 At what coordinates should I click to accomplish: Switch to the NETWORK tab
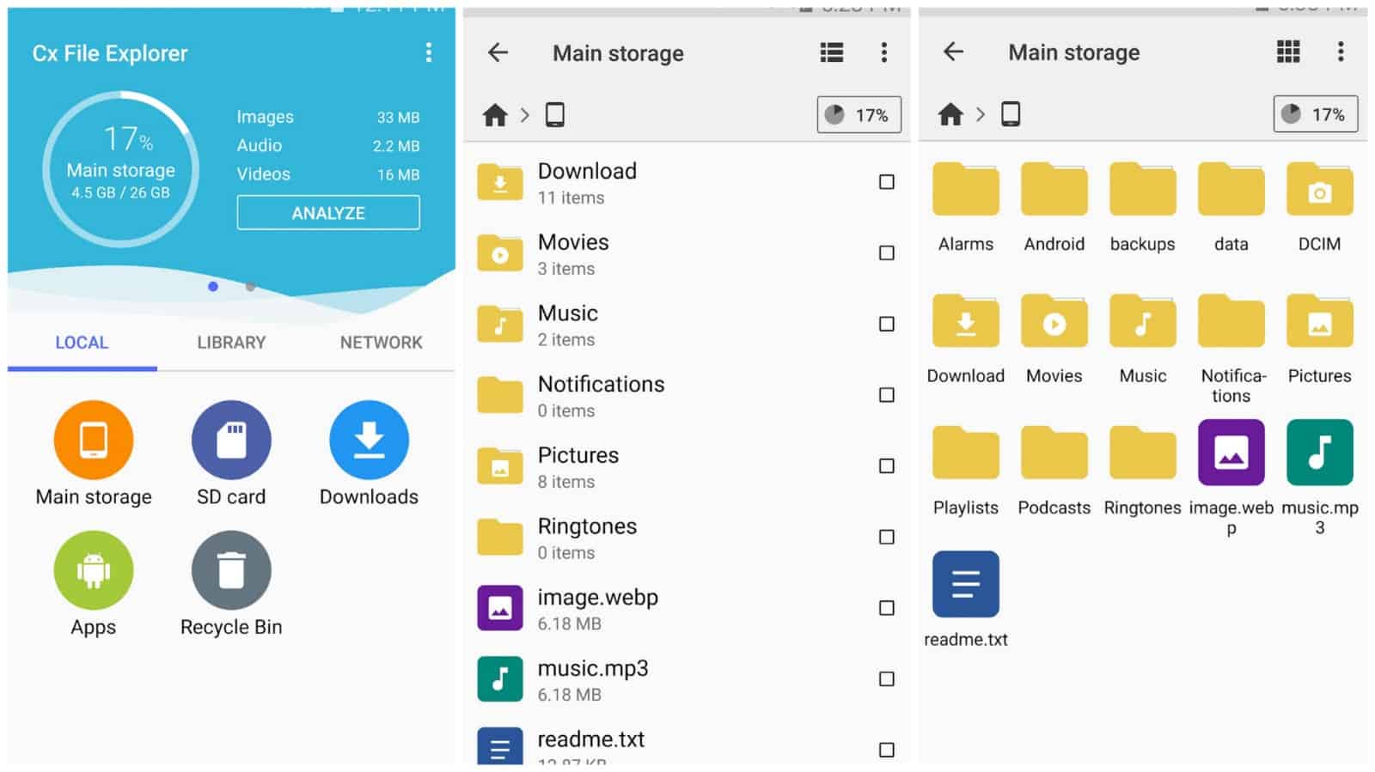[x=381, y=343]
